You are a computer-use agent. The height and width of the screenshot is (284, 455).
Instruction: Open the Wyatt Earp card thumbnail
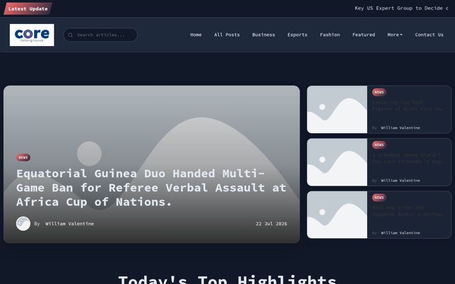coord(337,110)
